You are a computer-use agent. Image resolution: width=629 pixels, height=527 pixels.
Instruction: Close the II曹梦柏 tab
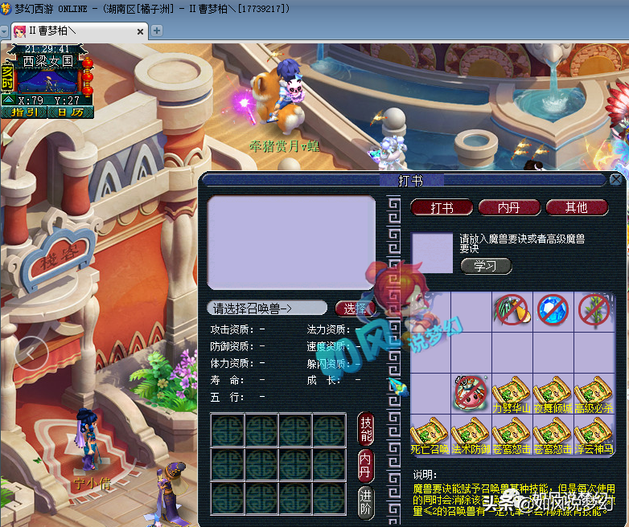coord(140,31)
